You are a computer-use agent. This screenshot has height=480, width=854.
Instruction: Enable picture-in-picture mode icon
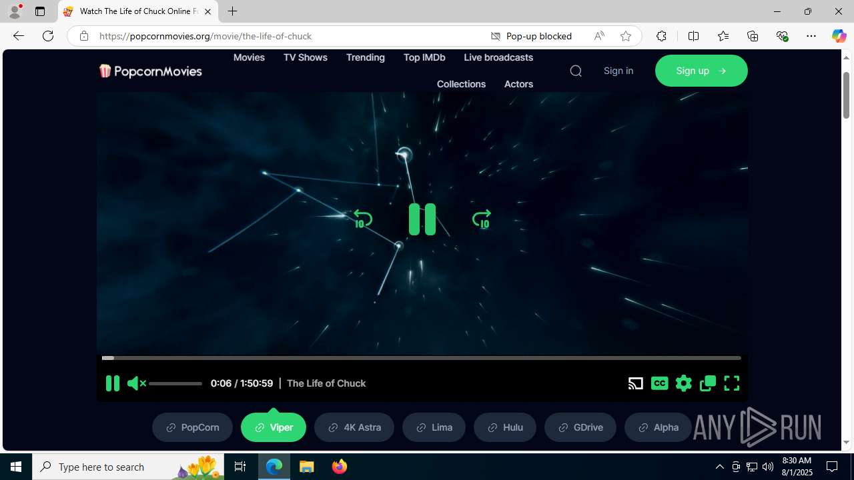tap(708, 383)
